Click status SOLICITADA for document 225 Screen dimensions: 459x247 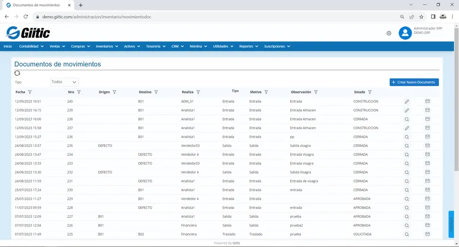click(x=362, y=234)
